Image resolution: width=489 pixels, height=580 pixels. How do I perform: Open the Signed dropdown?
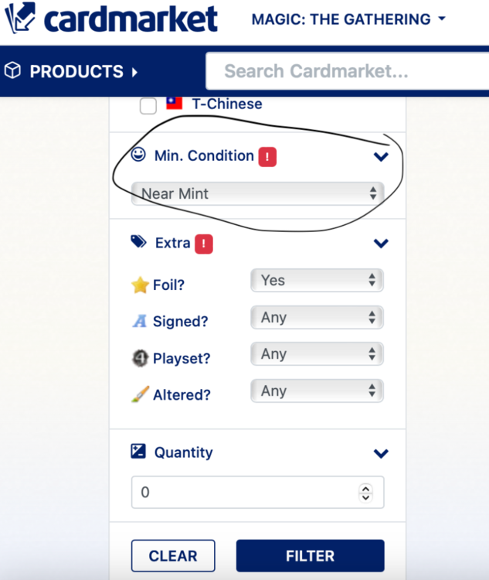click(x=317, y=318)
